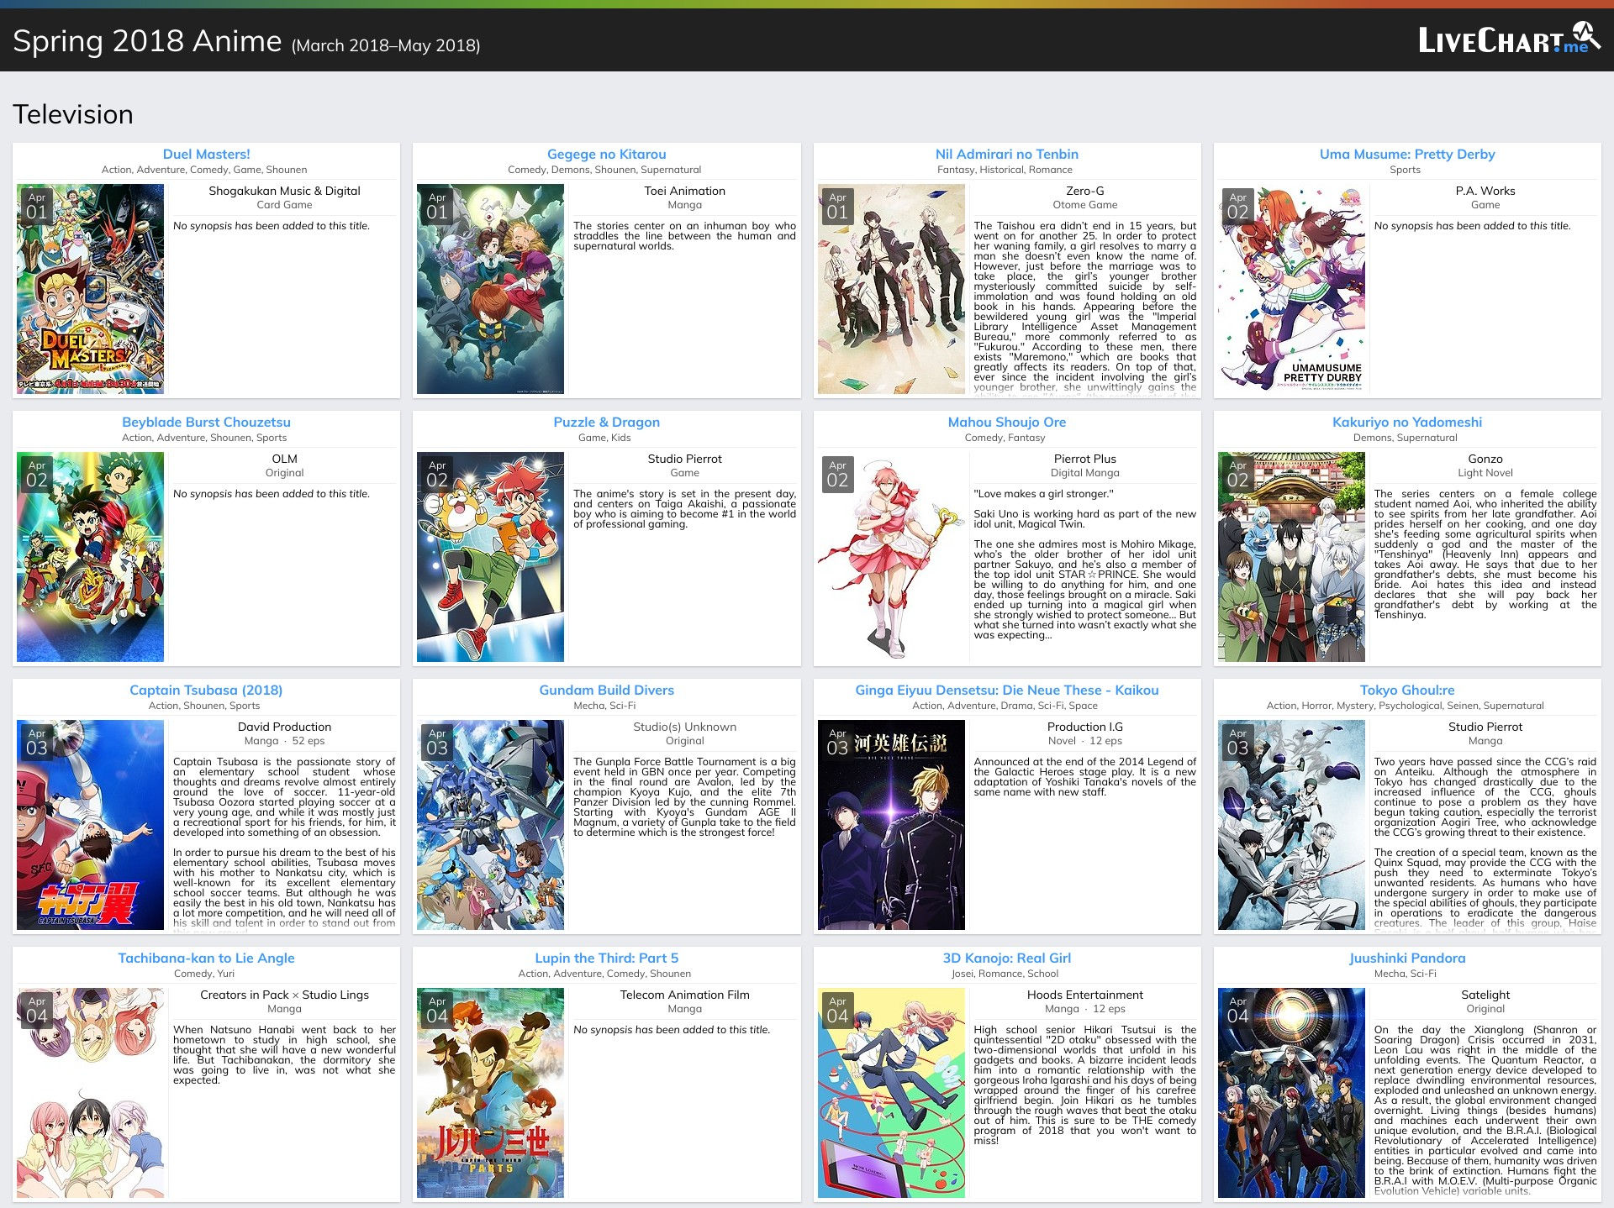
Task: Click the Toei Animation studio name
Action: pos(684,191)
